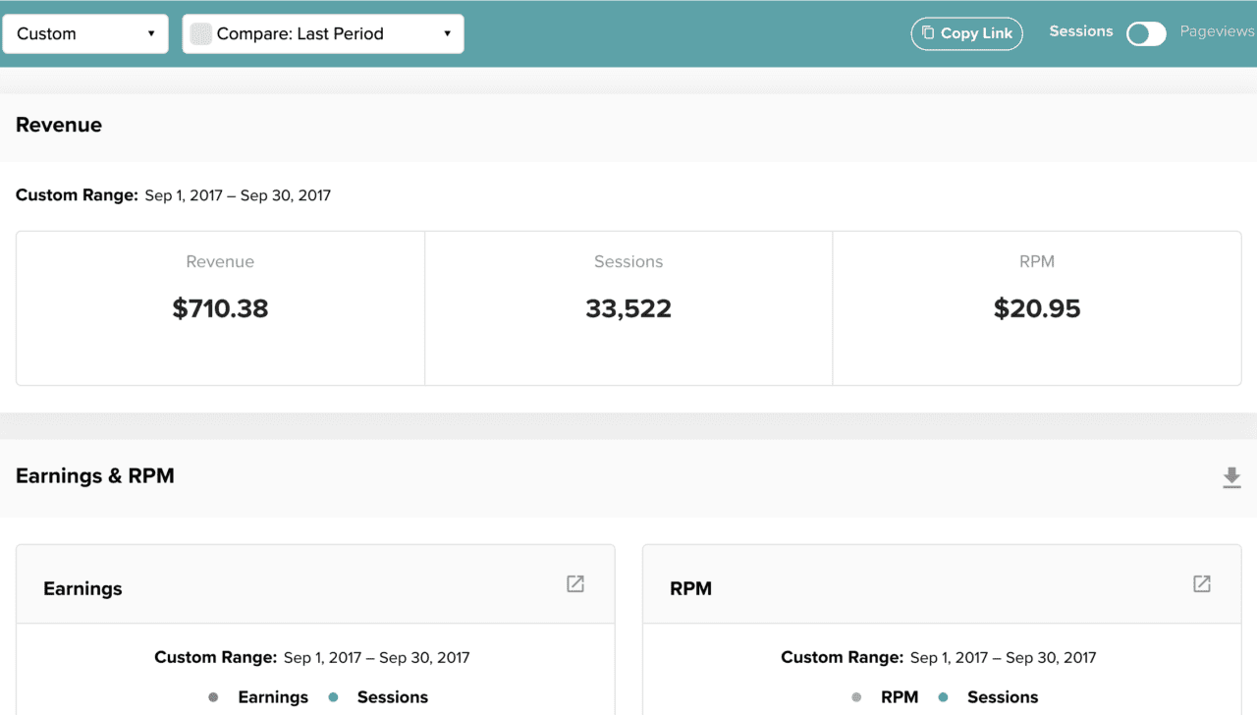Select the Sessions label beside the switch
The image size is (1257, 715).
click(1080, 31)
